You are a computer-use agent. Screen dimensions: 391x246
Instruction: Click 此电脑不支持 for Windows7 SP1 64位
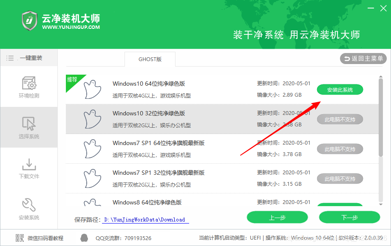[340, 149]
